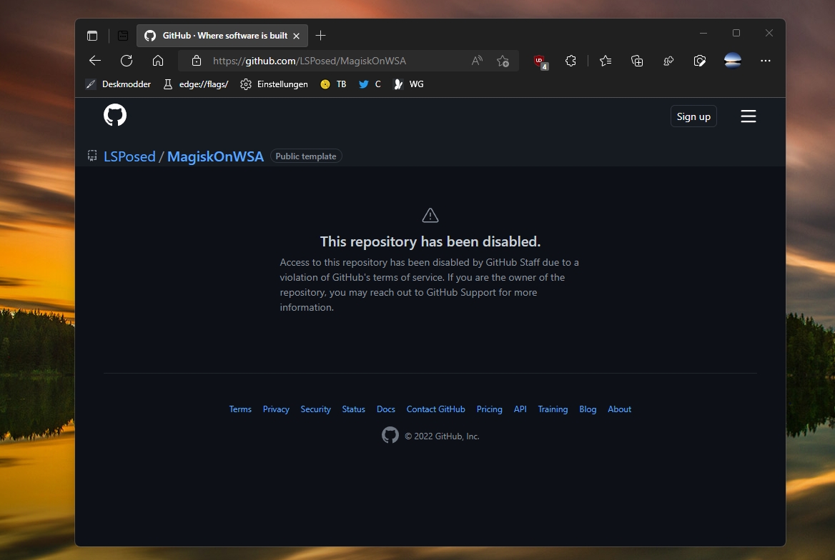Open the browser Extensions puzzle icon

coord(570,61)
